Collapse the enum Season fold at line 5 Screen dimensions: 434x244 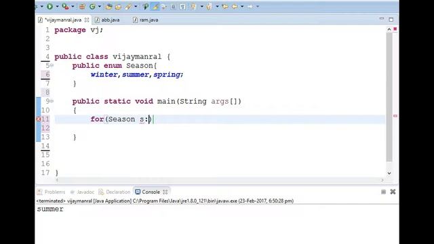52,66
